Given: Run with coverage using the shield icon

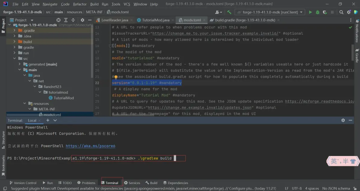Looking at the screenshot, I should coord(325,12).
